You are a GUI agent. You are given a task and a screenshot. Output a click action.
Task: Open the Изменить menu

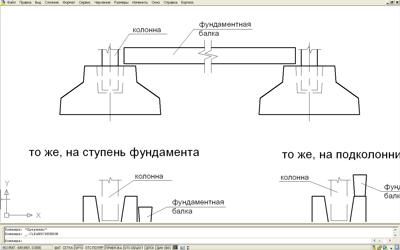pyautogui.click(x=140, y=2)
